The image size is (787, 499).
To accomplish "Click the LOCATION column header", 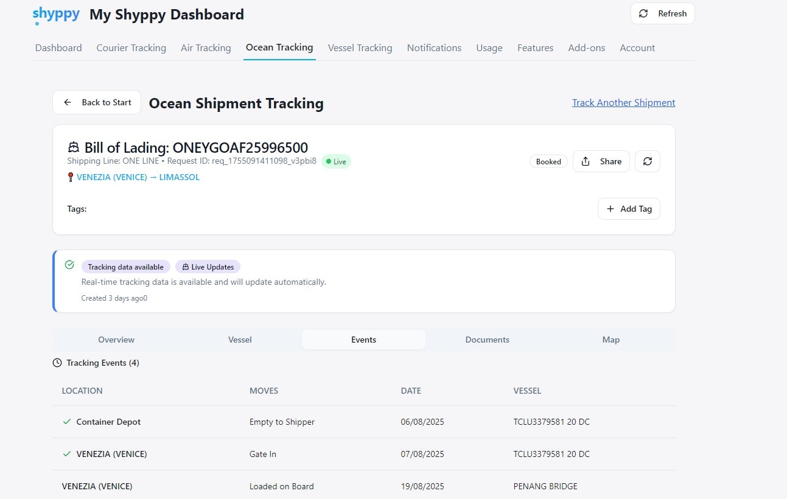I will coord(82,391).
